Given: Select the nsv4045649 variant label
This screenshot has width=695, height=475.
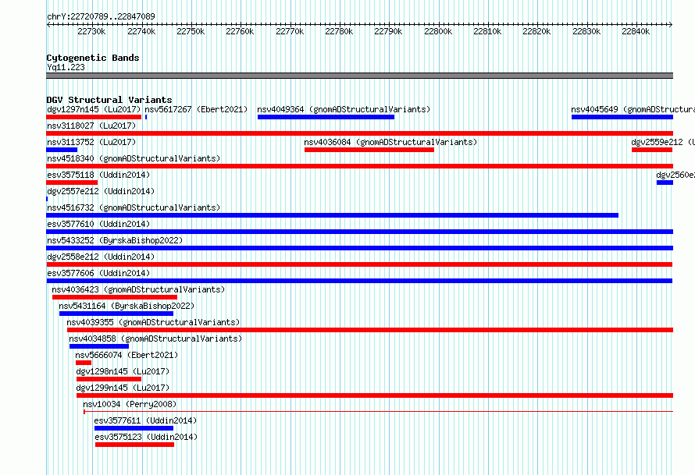Looking at the screenshot, I should tap(633, 109).
